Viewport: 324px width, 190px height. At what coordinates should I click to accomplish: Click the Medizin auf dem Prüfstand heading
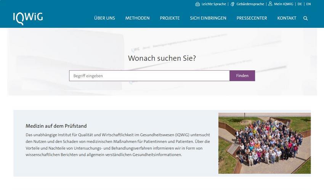click(x=56, y=126)
